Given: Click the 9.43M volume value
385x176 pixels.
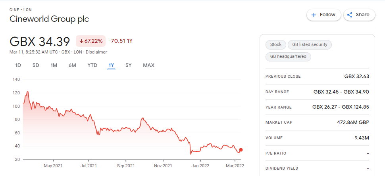Looking at the screenshot, I should tap(362, 138).
